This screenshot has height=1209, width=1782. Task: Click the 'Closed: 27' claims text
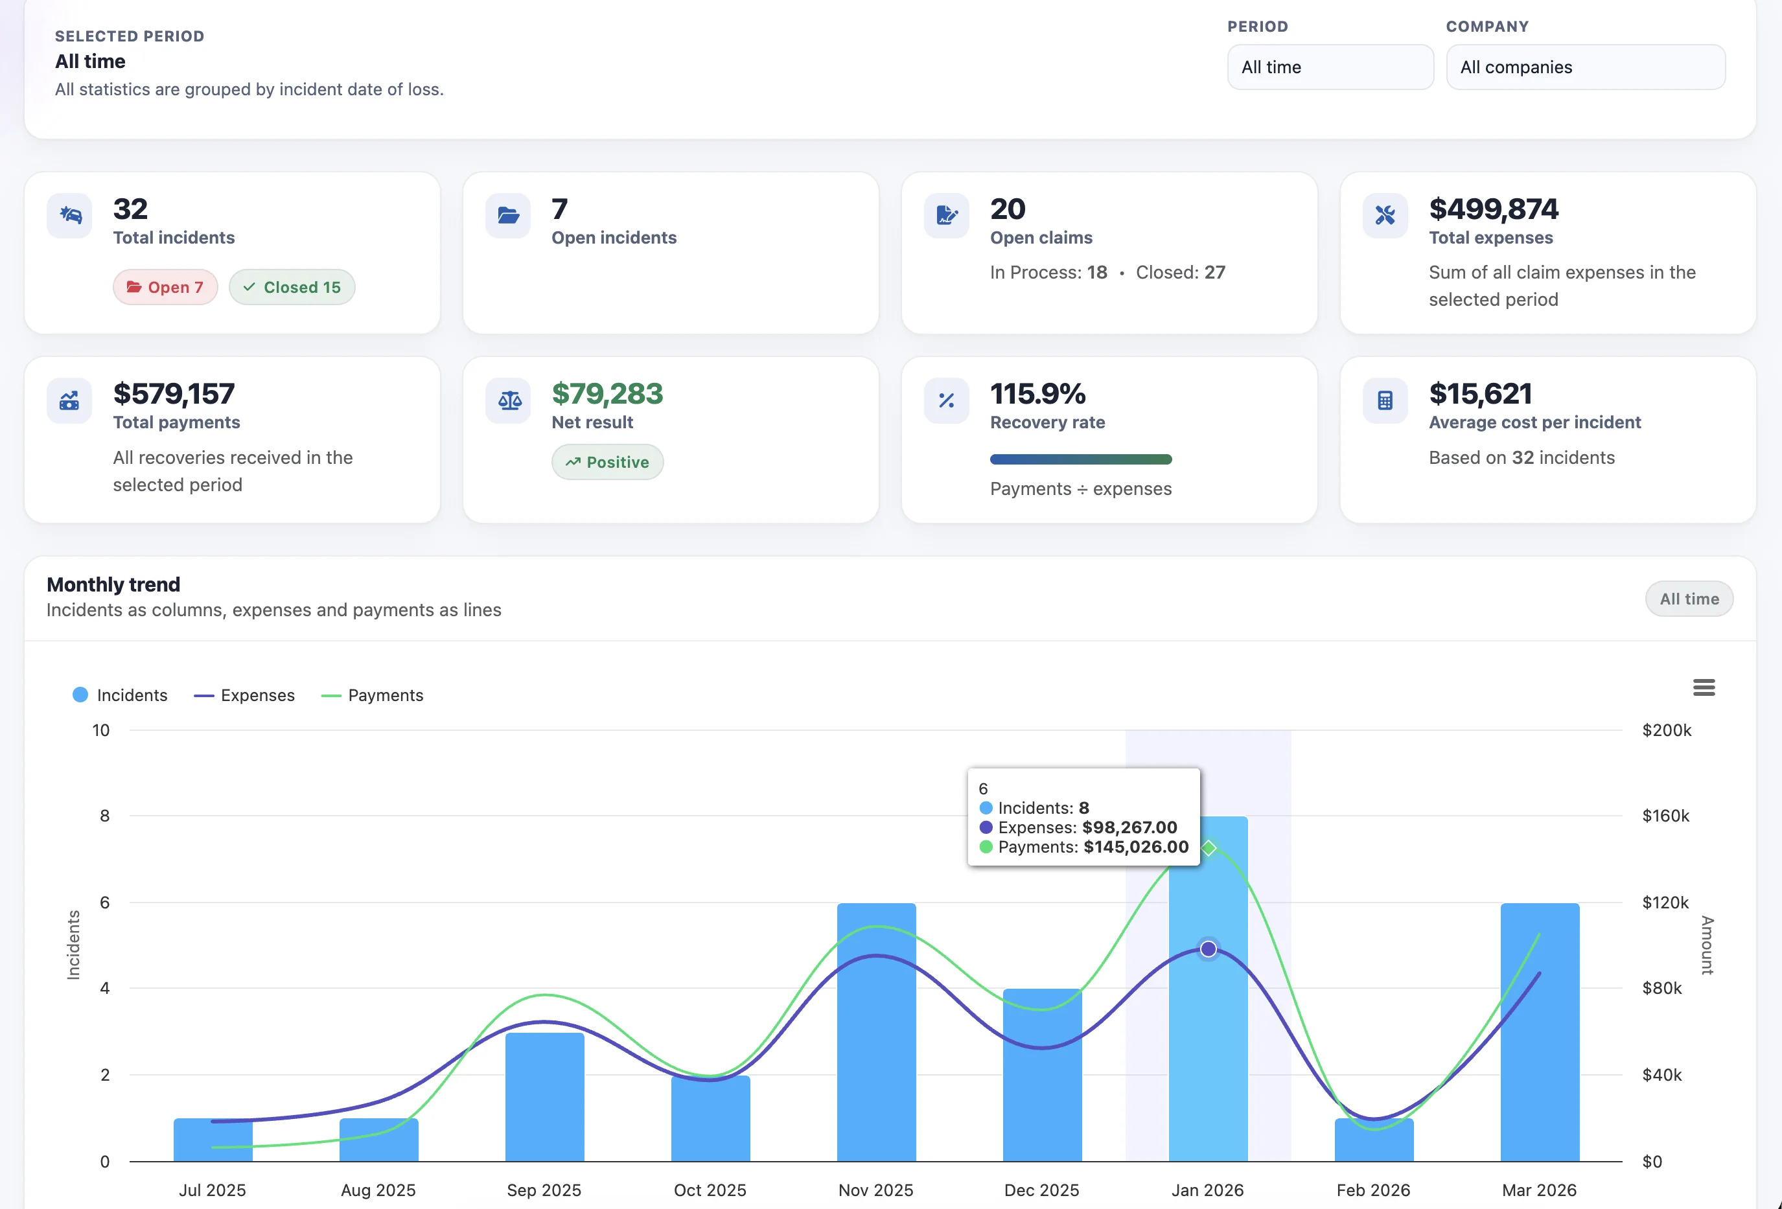pyautogui.click(x=1180, y=272)
